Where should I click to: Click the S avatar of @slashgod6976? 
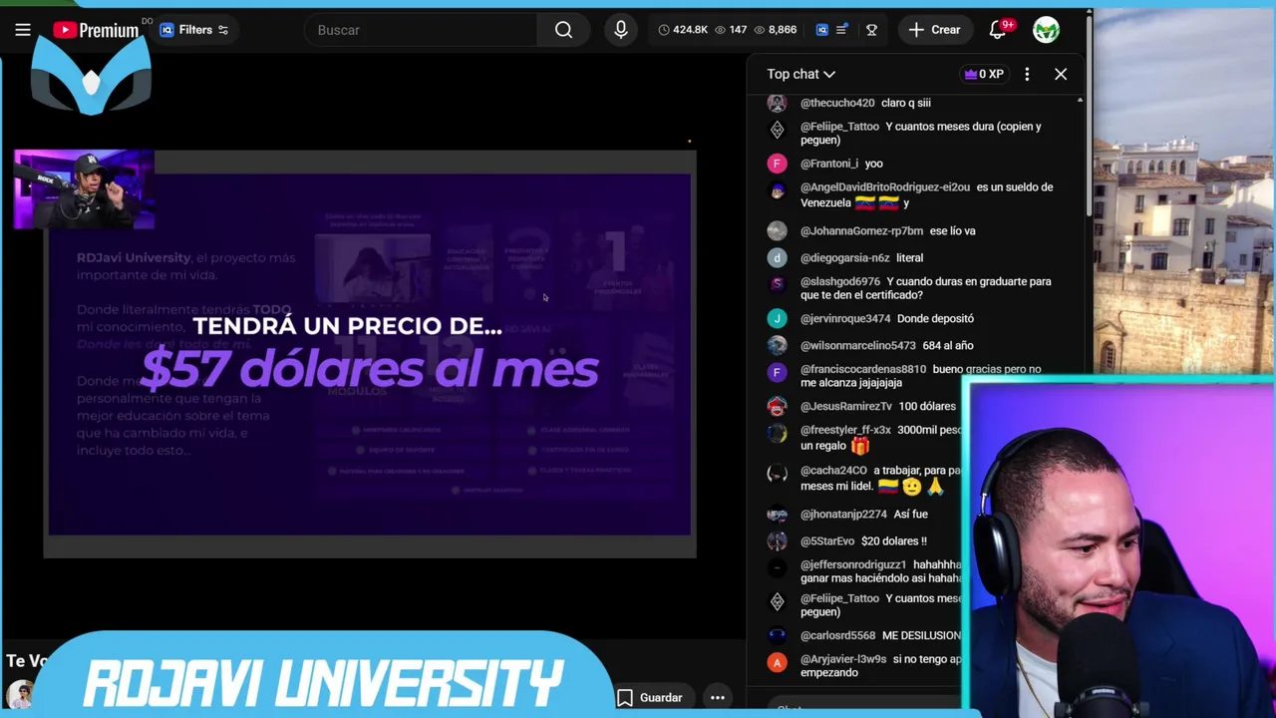click(x=777, y=284)
